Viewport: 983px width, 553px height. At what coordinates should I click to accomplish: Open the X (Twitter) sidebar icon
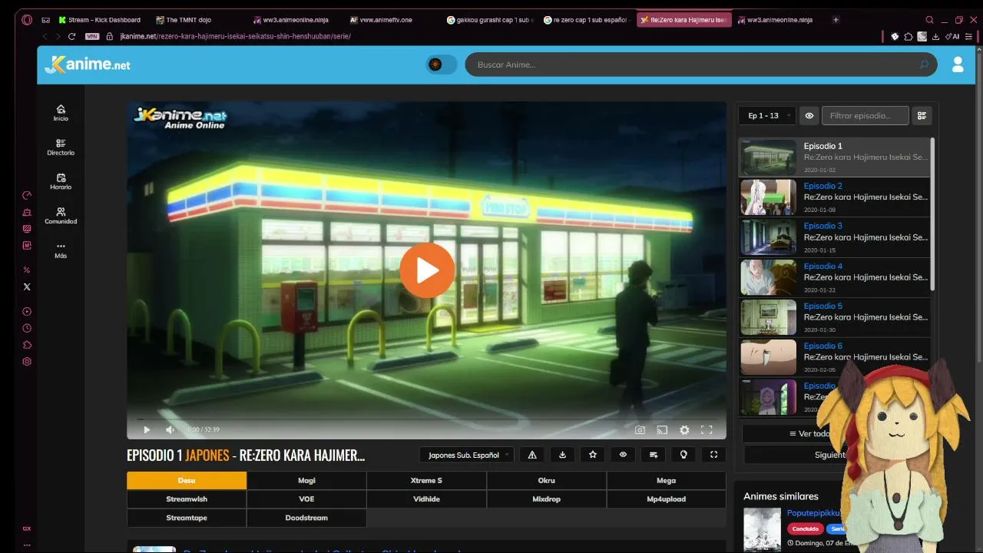(x=27, y=286)
